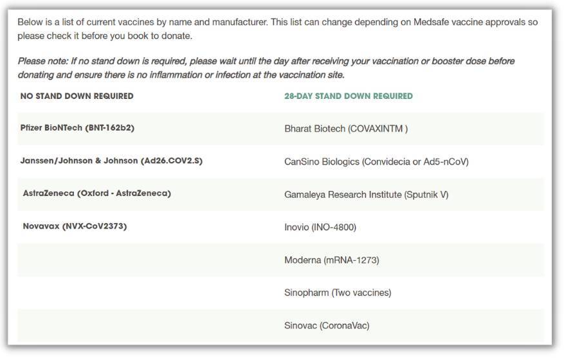564x358 pixels.
Task: Click Novavax (NVX-CoV2373) entry
Action: [x=75, y=226]
